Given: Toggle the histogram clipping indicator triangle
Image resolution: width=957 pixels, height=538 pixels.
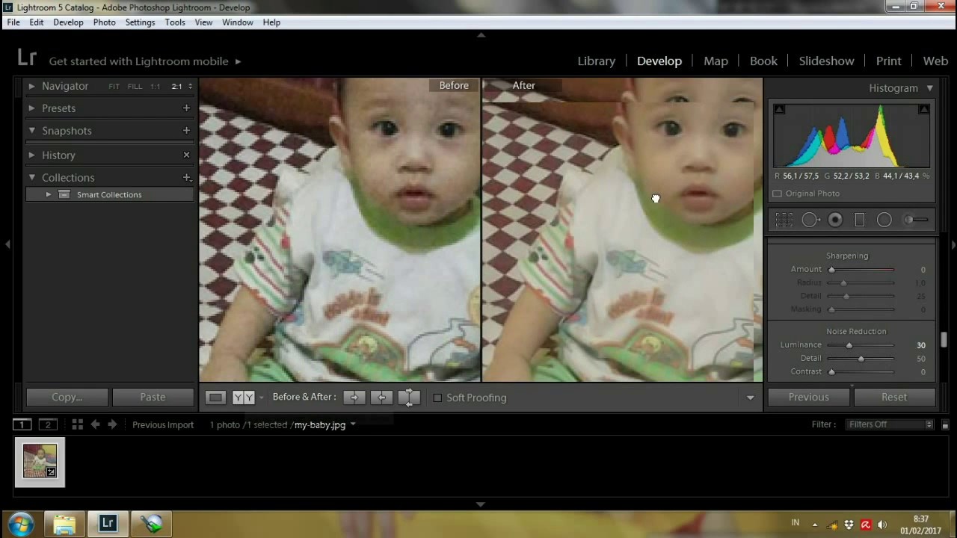Looking at the screenshot, I should pyautogui.click(x=779, y=109).
